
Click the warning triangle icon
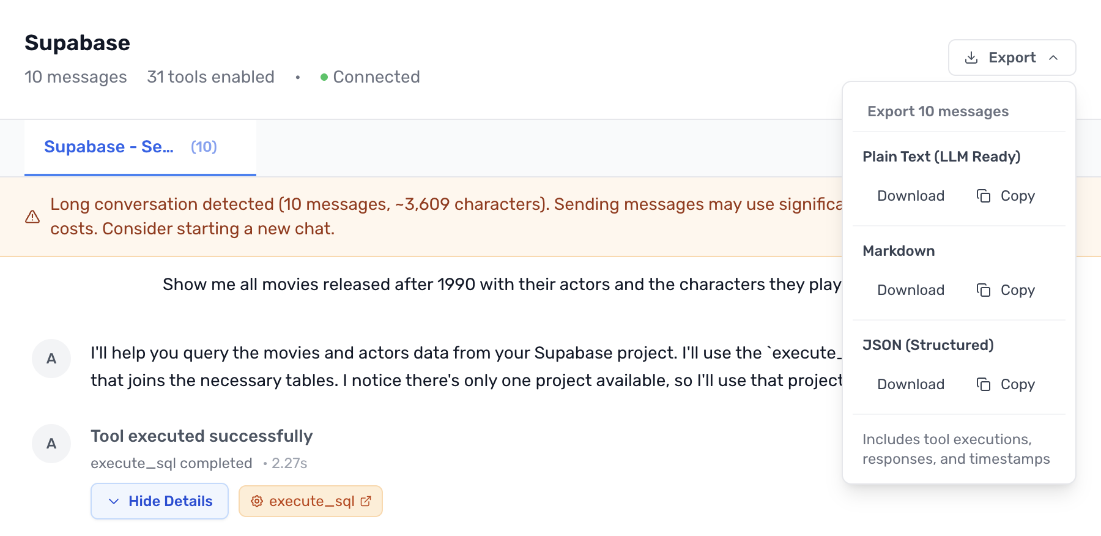tap(32, 217)
